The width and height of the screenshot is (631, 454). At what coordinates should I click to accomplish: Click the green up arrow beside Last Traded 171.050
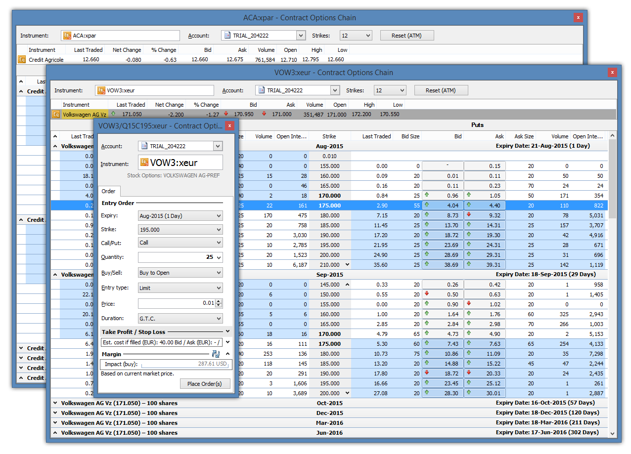coord(113,114)
